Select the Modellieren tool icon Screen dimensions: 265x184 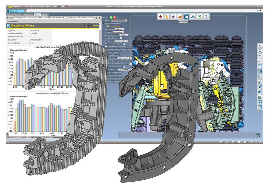tap(186, 16)
